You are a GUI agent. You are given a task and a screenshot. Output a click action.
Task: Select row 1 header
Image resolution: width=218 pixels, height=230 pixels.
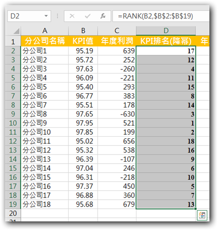point(13,41)
